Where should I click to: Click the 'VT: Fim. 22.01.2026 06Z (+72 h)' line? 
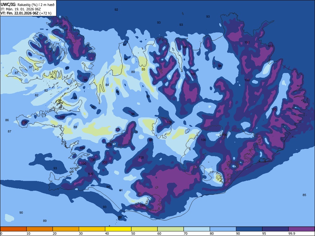point(26,13)
